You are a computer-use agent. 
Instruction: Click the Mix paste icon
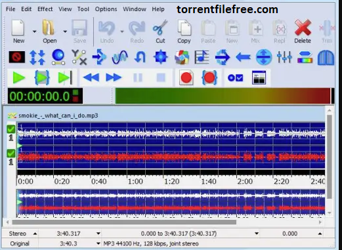255,28
